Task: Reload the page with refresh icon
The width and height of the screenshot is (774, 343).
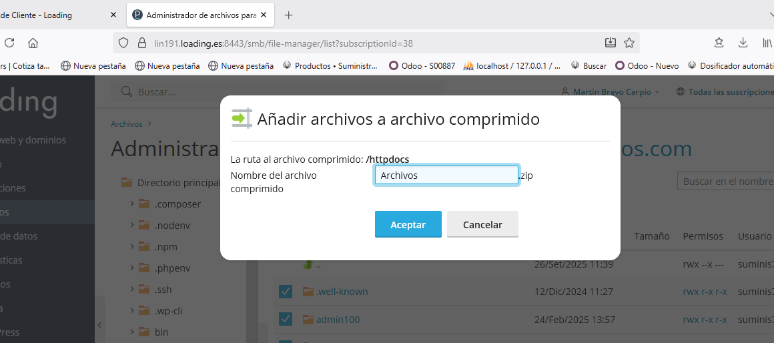Action: point(9,43)
